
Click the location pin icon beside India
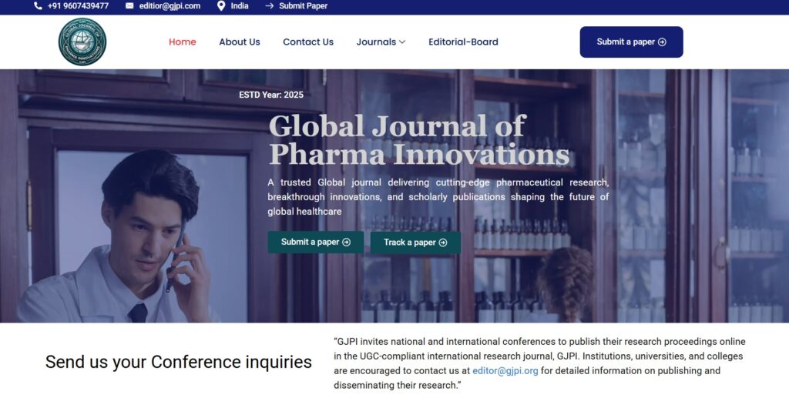pyautogui.click(x=221, y=6)
